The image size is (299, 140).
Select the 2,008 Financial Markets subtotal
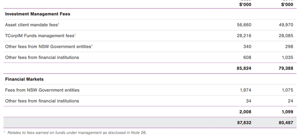pyautogui.click(x=245, y=112)
